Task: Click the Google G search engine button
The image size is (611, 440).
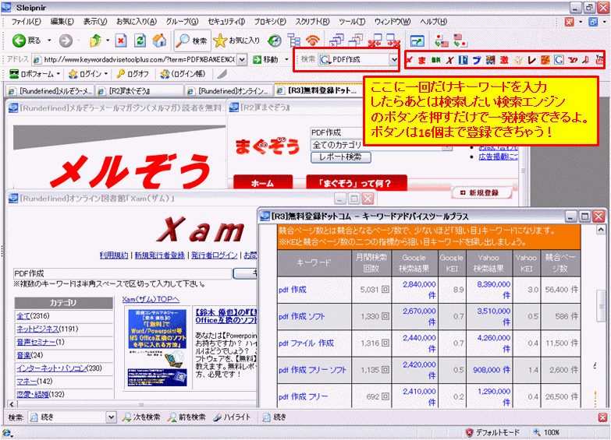Action: (x=559, y=60)
